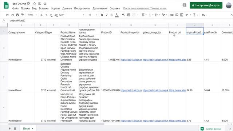This screenshot has width=233, height=131.
Task: Activate the paint format tool
Action: (x=22, y=15)
